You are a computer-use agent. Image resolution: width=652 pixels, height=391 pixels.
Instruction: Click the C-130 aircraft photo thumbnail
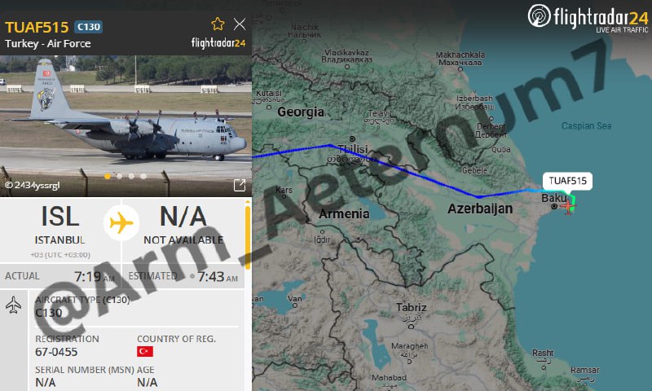point(126,126)
